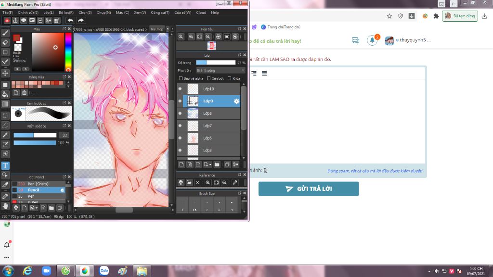Add new color to Bảng màu palette
This screenshot has width=493, height=277.
point(16,93)
